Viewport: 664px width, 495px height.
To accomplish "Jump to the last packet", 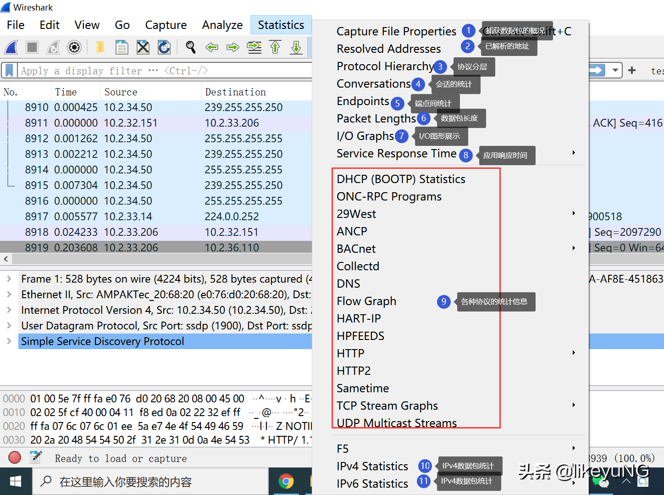I will pos(296,47).
